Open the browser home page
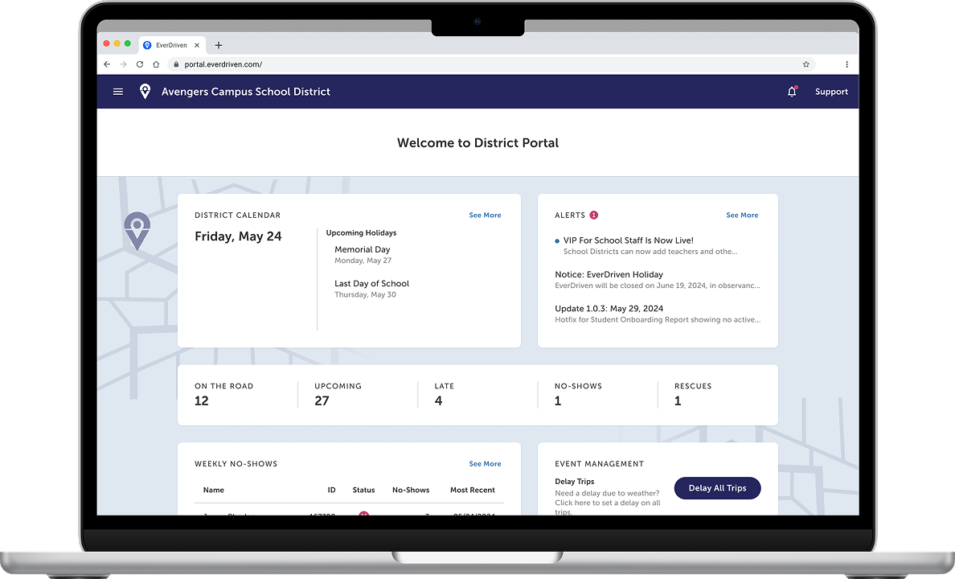The width and height of the screenshot is (955, 579). tap(156, 64)
